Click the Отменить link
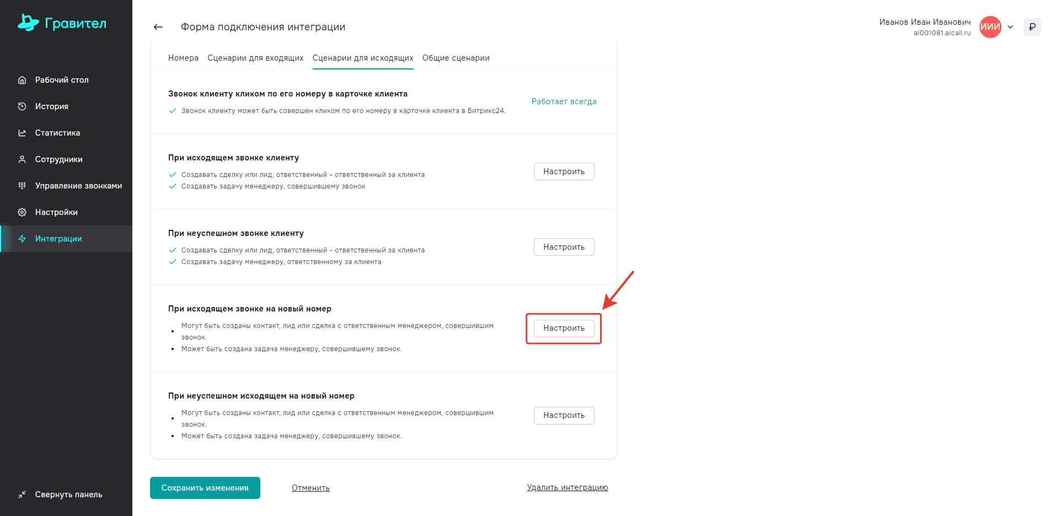The width and height of the screenshot is (1055, 516). [x=310, y=488]
